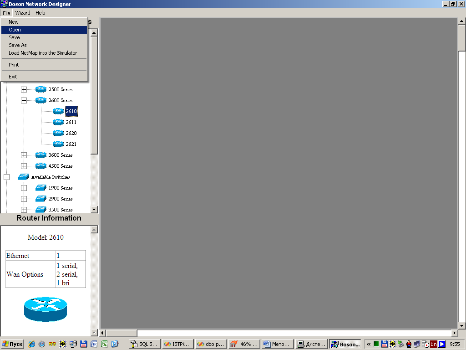The image size is (466, 350).
Task: Click the Router Information header
Action: click(x=49, y=218)
